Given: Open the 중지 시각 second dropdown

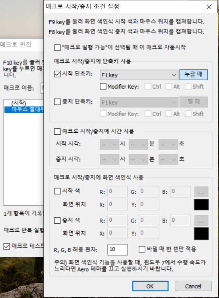Looking at the screenshot, I should (168, 159).
